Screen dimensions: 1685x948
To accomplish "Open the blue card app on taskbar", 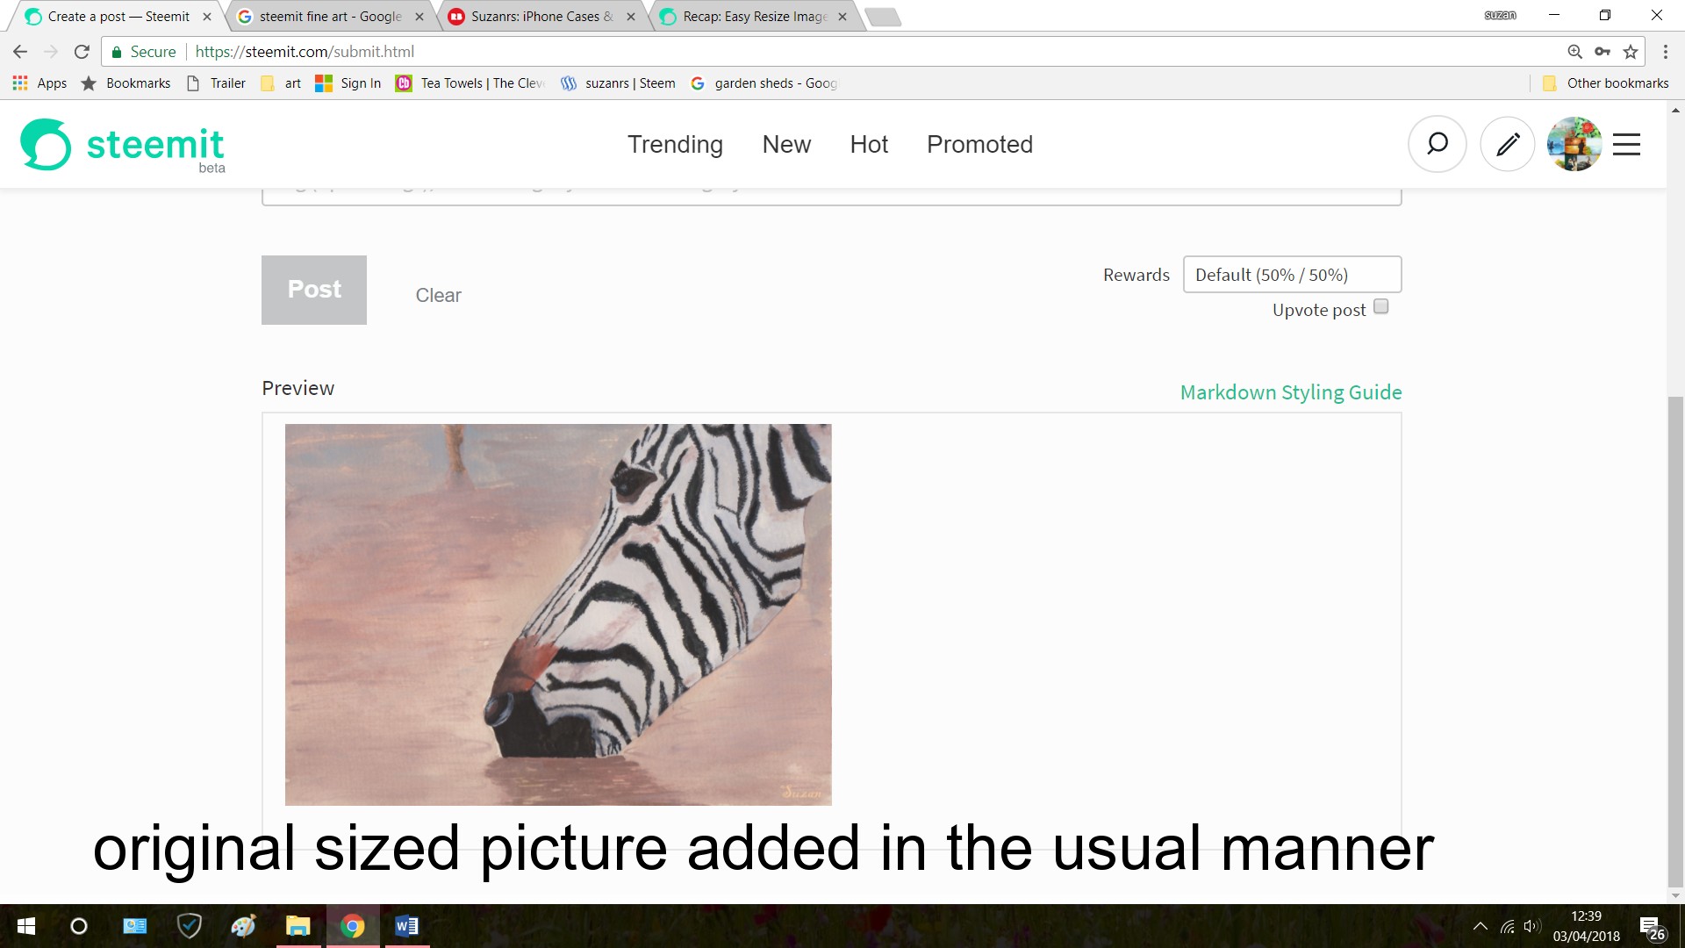I will pyautogui.click(x=134, y=926).
